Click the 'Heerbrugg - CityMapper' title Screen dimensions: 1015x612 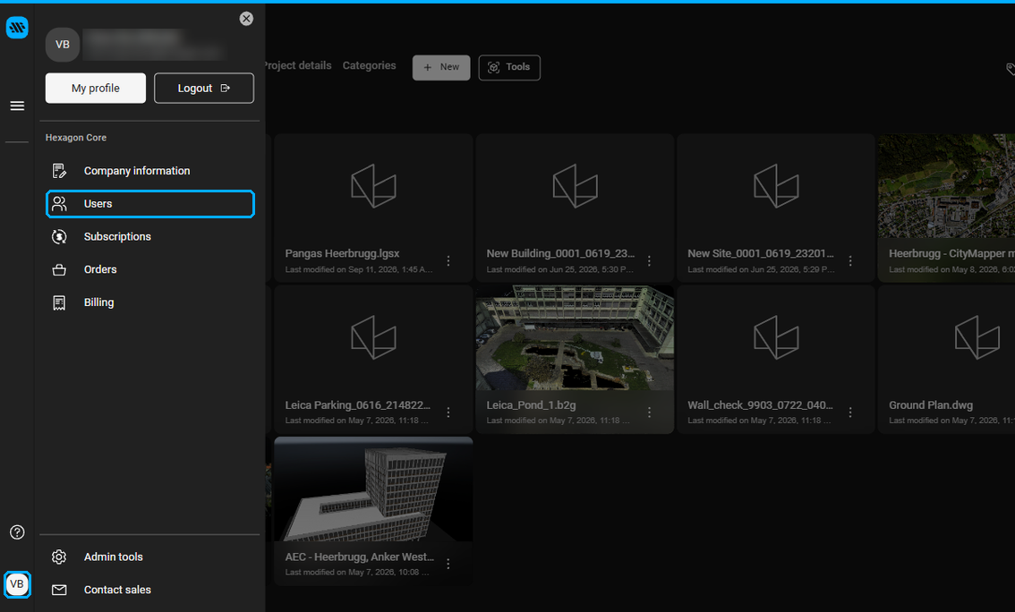coord(951,253)
